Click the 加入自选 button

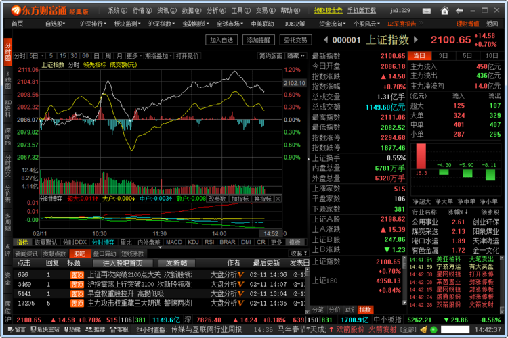221,40
